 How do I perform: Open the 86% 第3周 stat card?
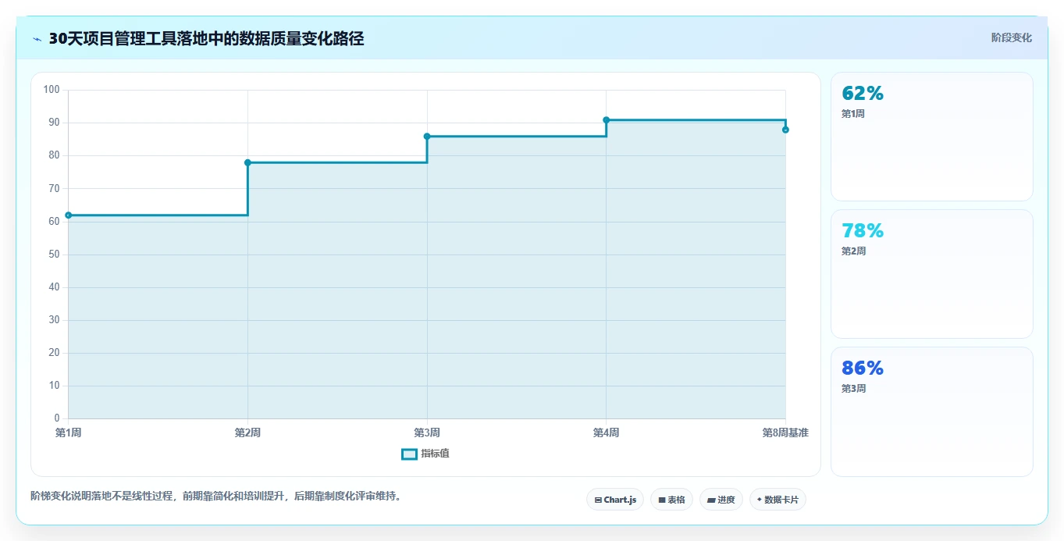932,411
